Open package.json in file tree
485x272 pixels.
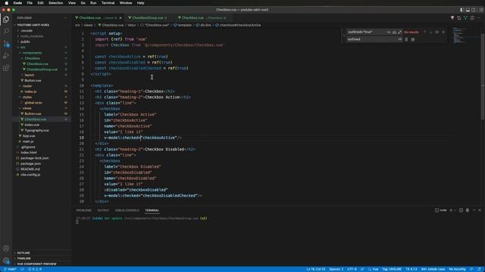click(30, 164)
